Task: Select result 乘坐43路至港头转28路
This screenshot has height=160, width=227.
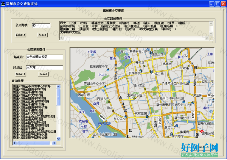Action: [28, 119]
